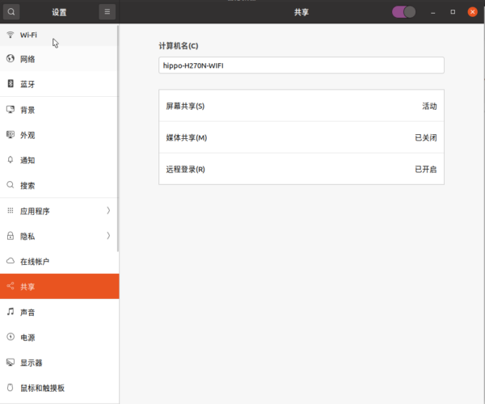Open the 媒体共享(M) row label
The height and width of the screenshot is (404, 485).
click(187, 137)
